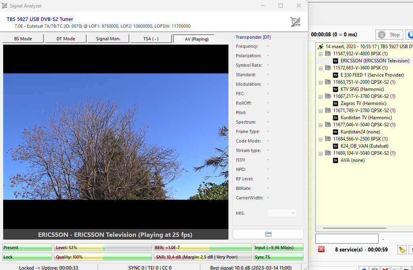
Task: Click the blue refresh arrow icon in bottom toolbar
Action: tap(364, 268)
